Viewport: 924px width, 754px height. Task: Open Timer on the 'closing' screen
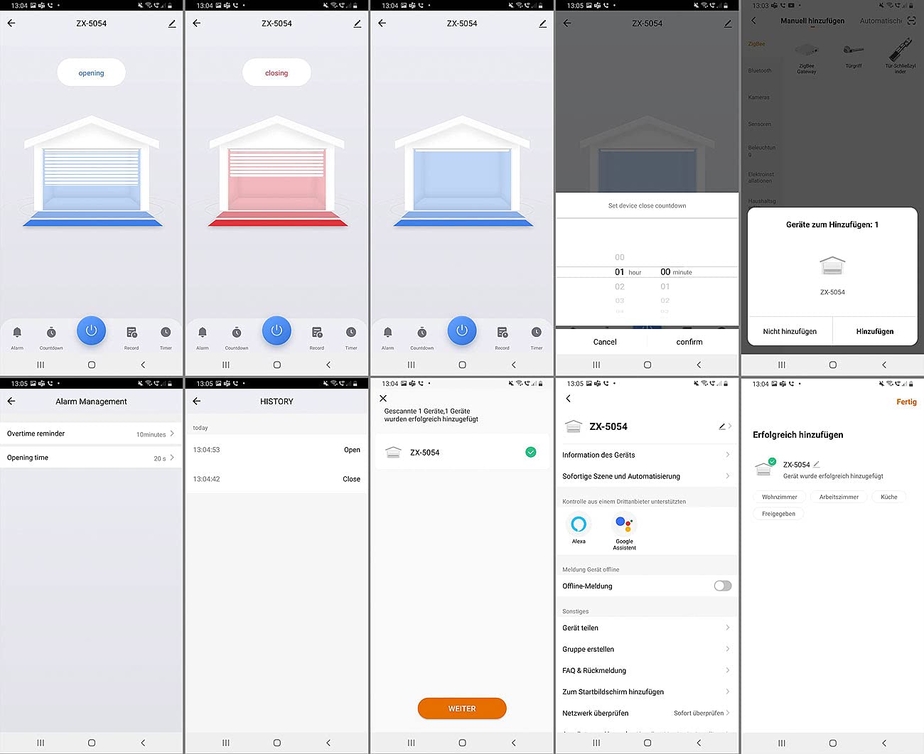tap(351, 333)
